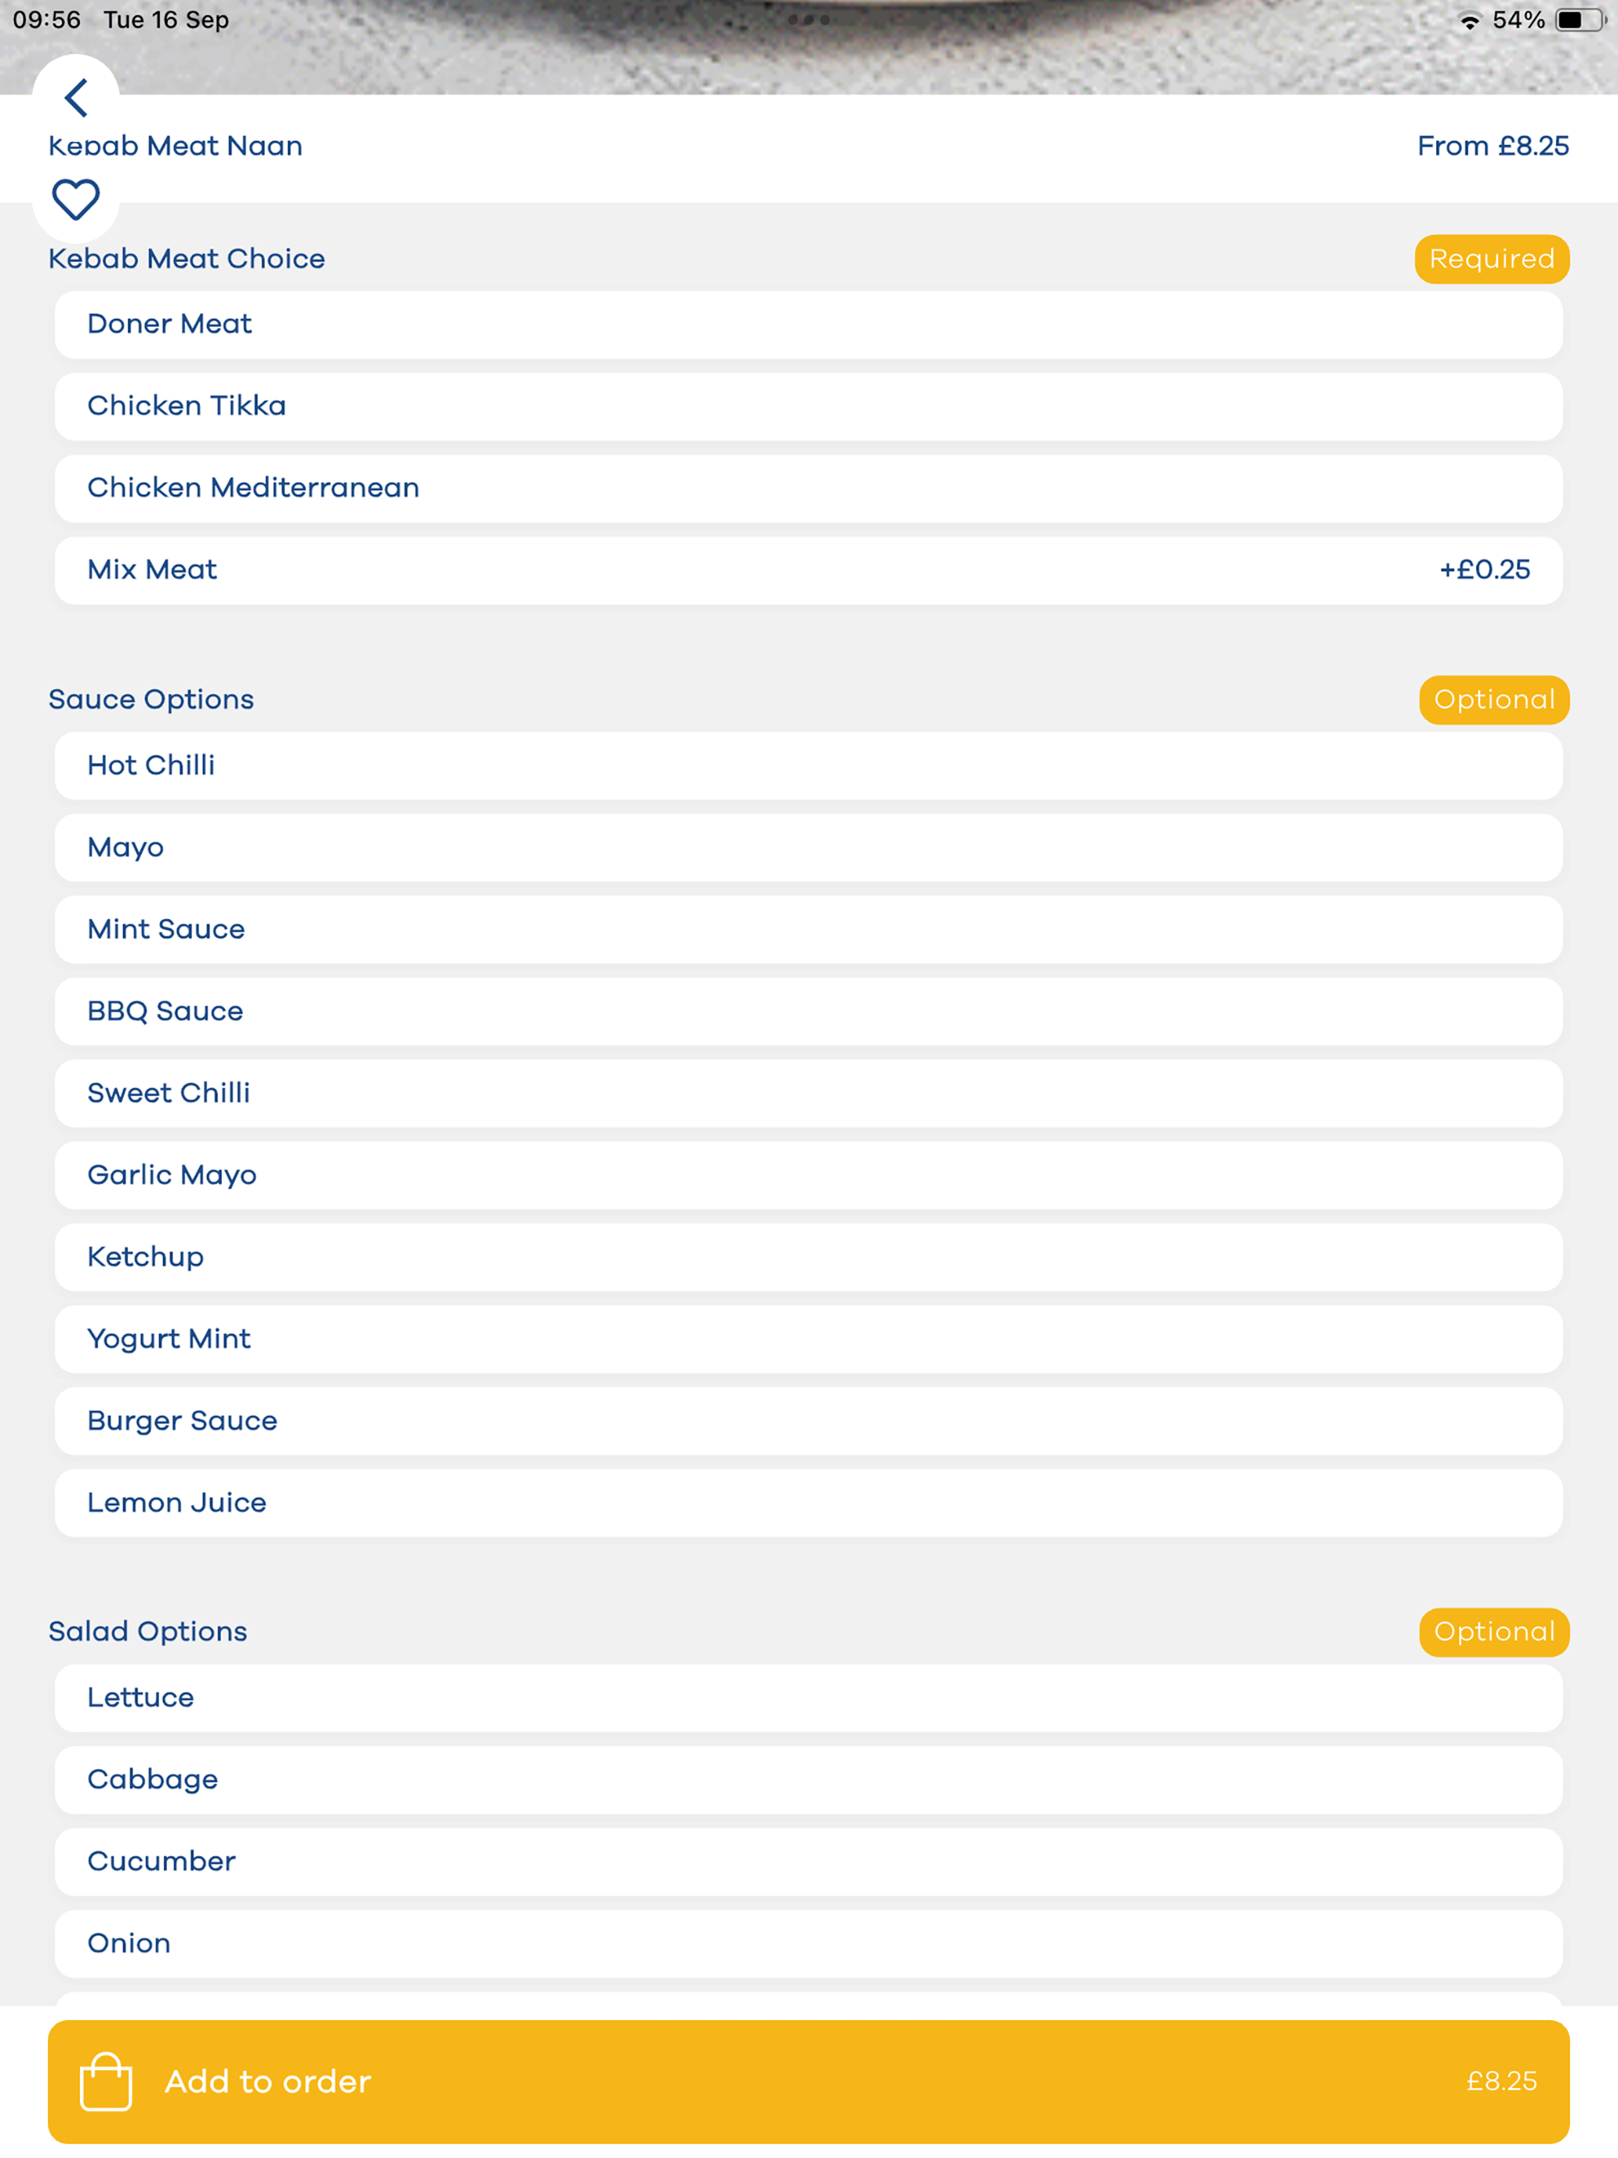
Task: Tap the three-dot multitasking indicator
Action: tap(808, 20)
